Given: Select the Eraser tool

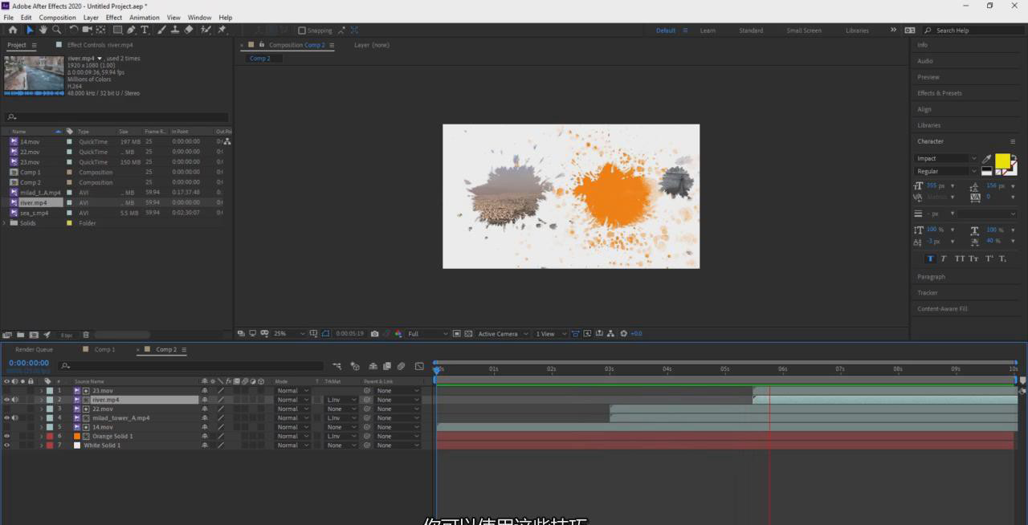Looking at the screenshot, I should (189, 30).
